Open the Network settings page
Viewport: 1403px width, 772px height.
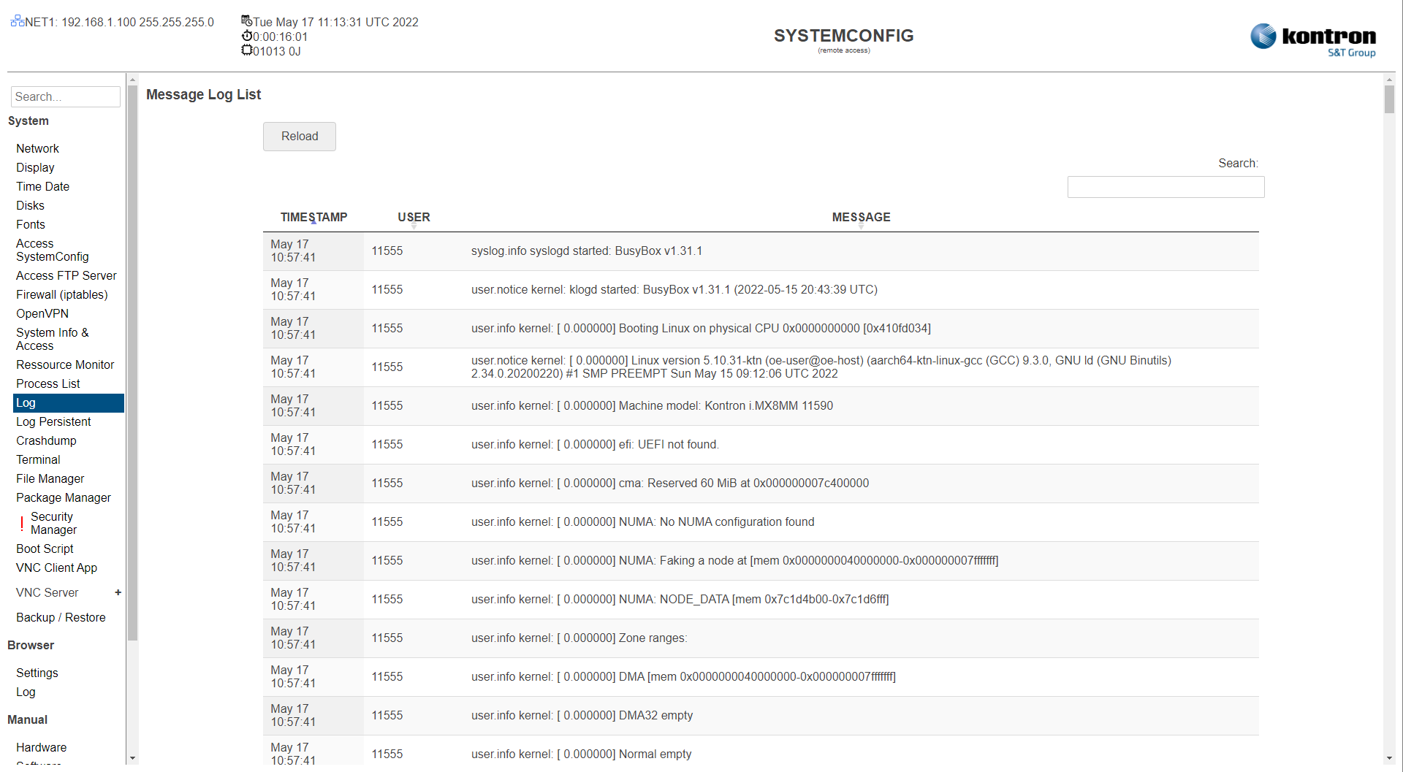37,148
